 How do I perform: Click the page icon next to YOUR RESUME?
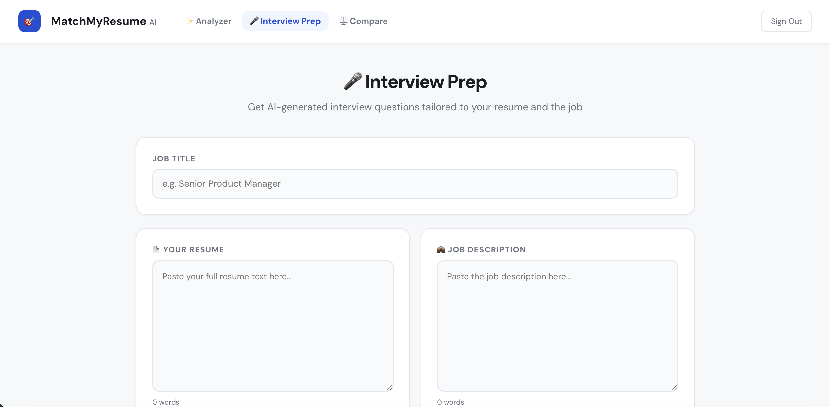[x=156, y=249]
